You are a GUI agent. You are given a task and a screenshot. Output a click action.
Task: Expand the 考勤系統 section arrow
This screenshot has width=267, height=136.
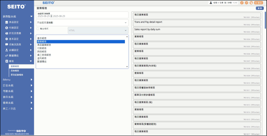(x=31, y=91)
